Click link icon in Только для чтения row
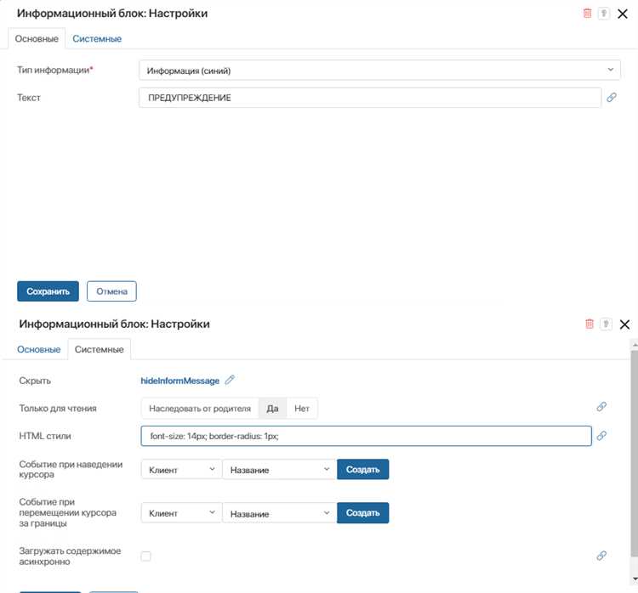638x593 pixels. (x=601, y=407)
